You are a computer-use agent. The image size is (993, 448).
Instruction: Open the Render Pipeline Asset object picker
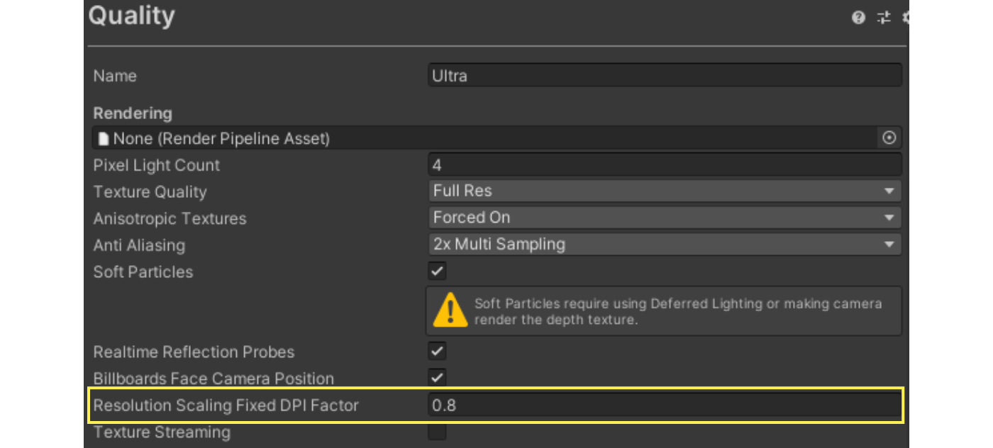point(889,138)
